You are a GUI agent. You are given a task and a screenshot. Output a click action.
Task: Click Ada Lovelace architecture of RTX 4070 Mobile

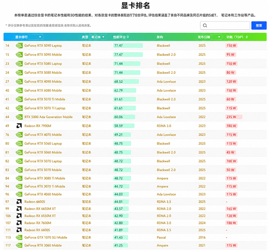(166, 135)
